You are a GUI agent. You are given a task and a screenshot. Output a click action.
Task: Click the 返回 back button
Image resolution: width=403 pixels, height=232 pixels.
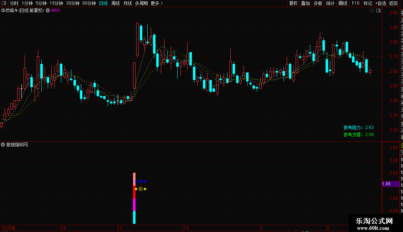pyautogui.click(x=393, y=3)
